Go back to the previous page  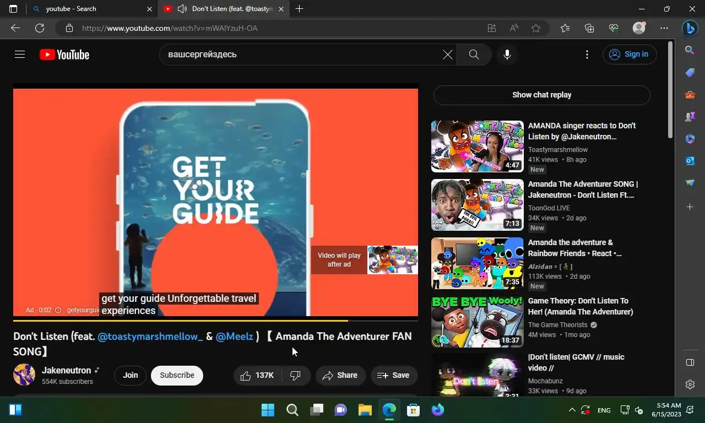click(15, 28)
